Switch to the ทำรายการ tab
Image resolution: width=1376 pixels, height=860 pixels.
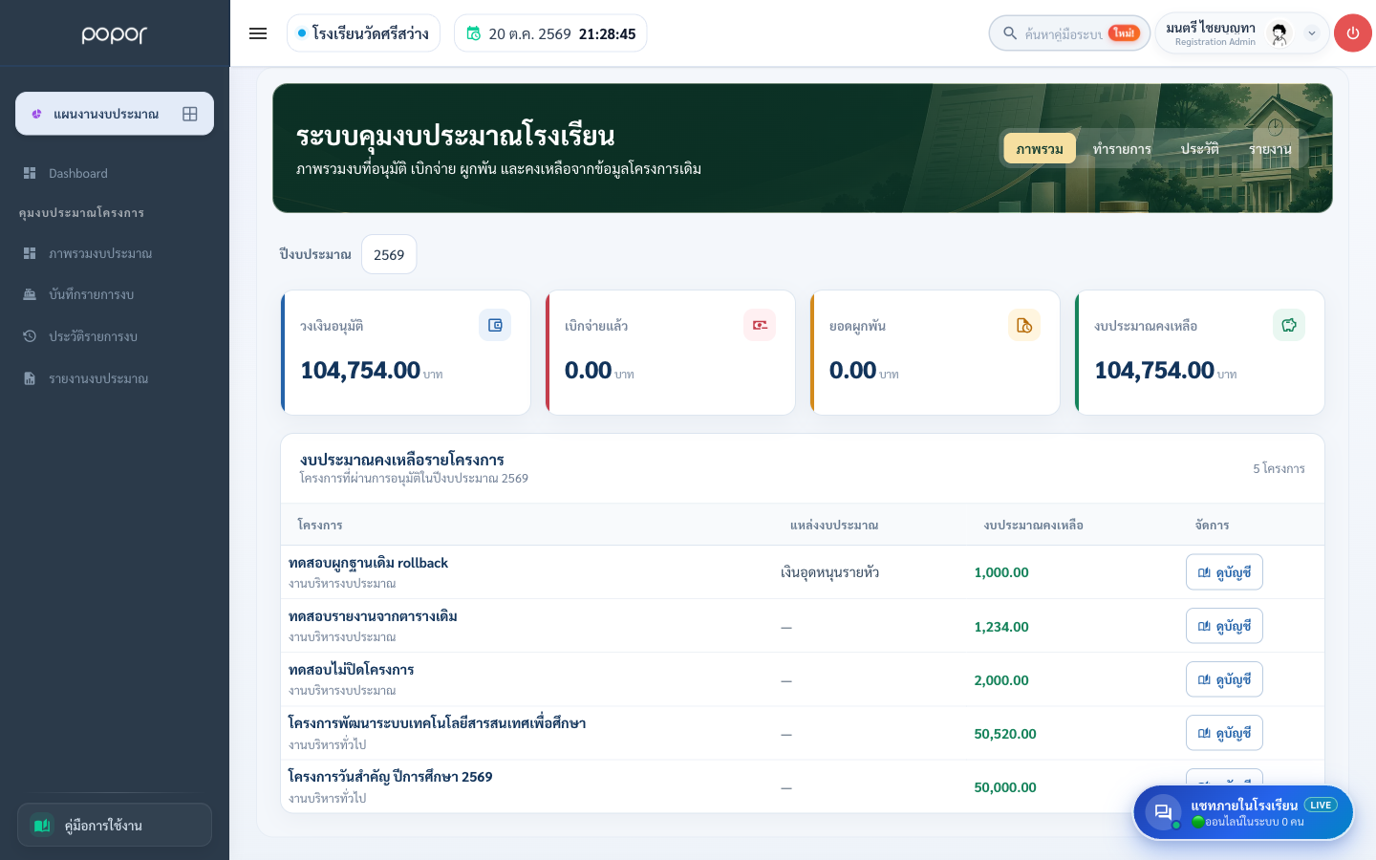coord(1122,148)
